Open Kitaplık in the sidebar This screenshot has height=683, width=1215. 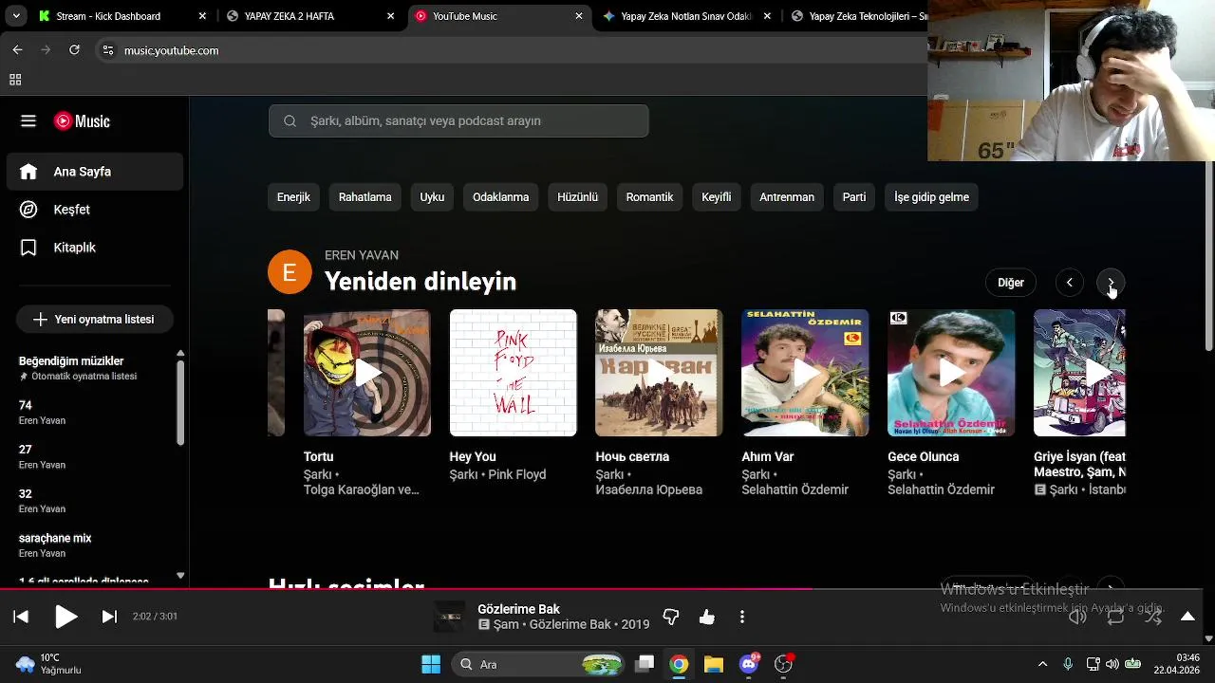pos(95,248)
